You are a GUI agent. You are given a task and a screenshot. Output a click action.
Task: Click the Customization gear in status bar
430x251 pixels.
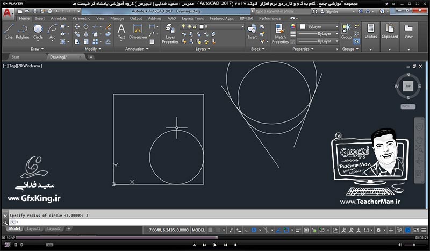[378, 230]
